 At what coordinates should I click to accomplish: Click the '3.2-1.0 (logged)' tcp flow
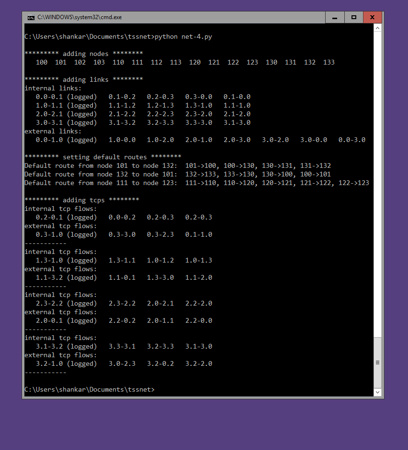(x=67, y=364)
